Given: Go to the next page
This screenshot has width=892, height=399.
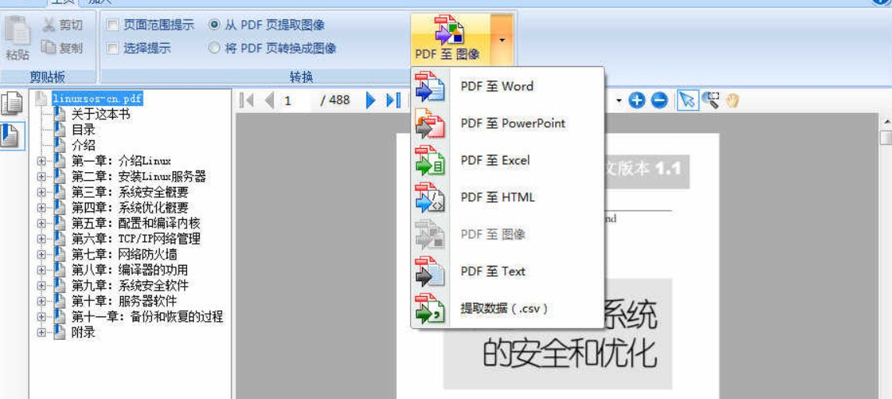Looking at the screenshot, I should coord(371,101).
